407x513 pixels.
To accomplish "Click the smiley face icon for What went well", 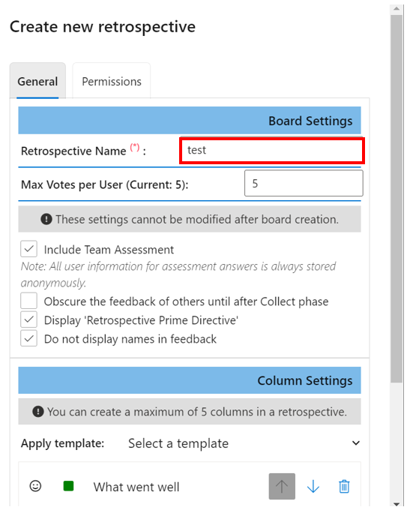I will pos(35,486).
